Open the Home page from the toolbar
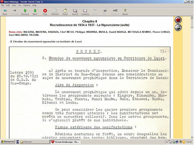The width and height of the screenshot is (194, 145). coord(65,12)
